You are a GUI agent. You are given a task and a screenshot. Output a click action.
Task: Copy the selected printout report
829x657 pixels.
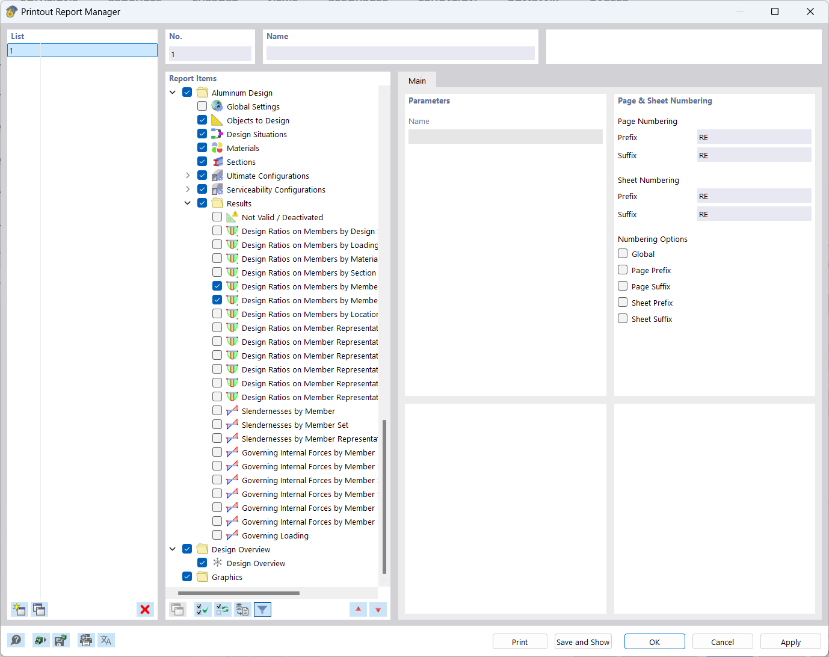click(39, 609)
